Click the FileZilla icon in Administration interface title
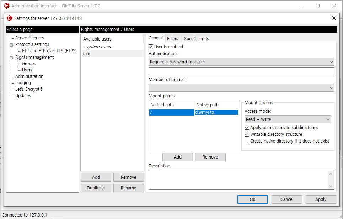343x219 pixels. [7, 6]
